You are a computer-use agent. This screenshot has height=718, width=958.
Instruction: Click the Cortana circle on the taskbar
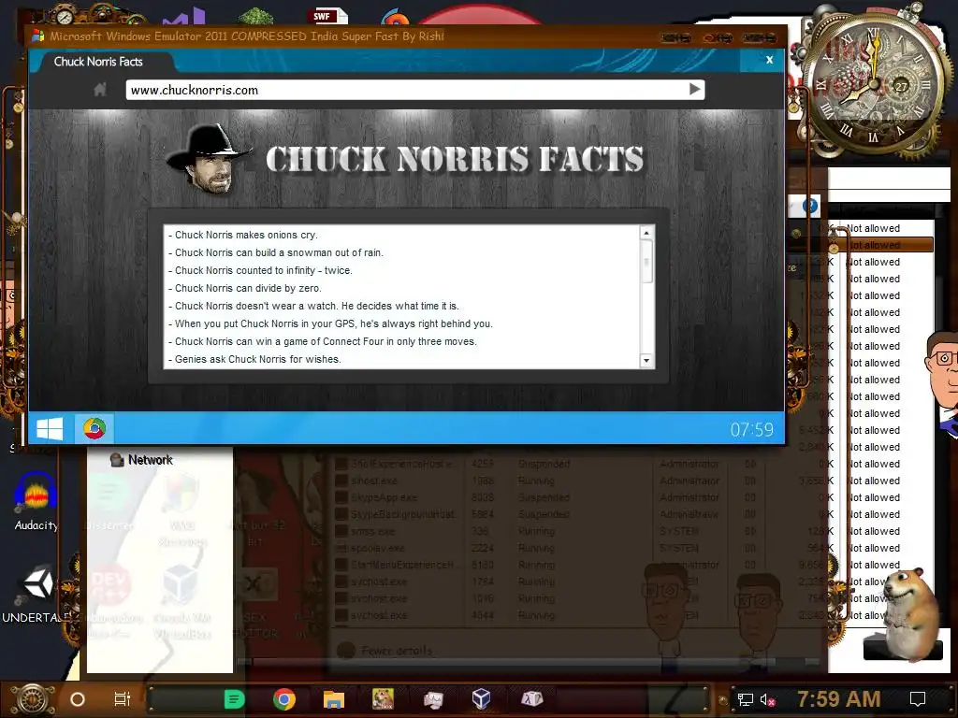coord(78,699)
